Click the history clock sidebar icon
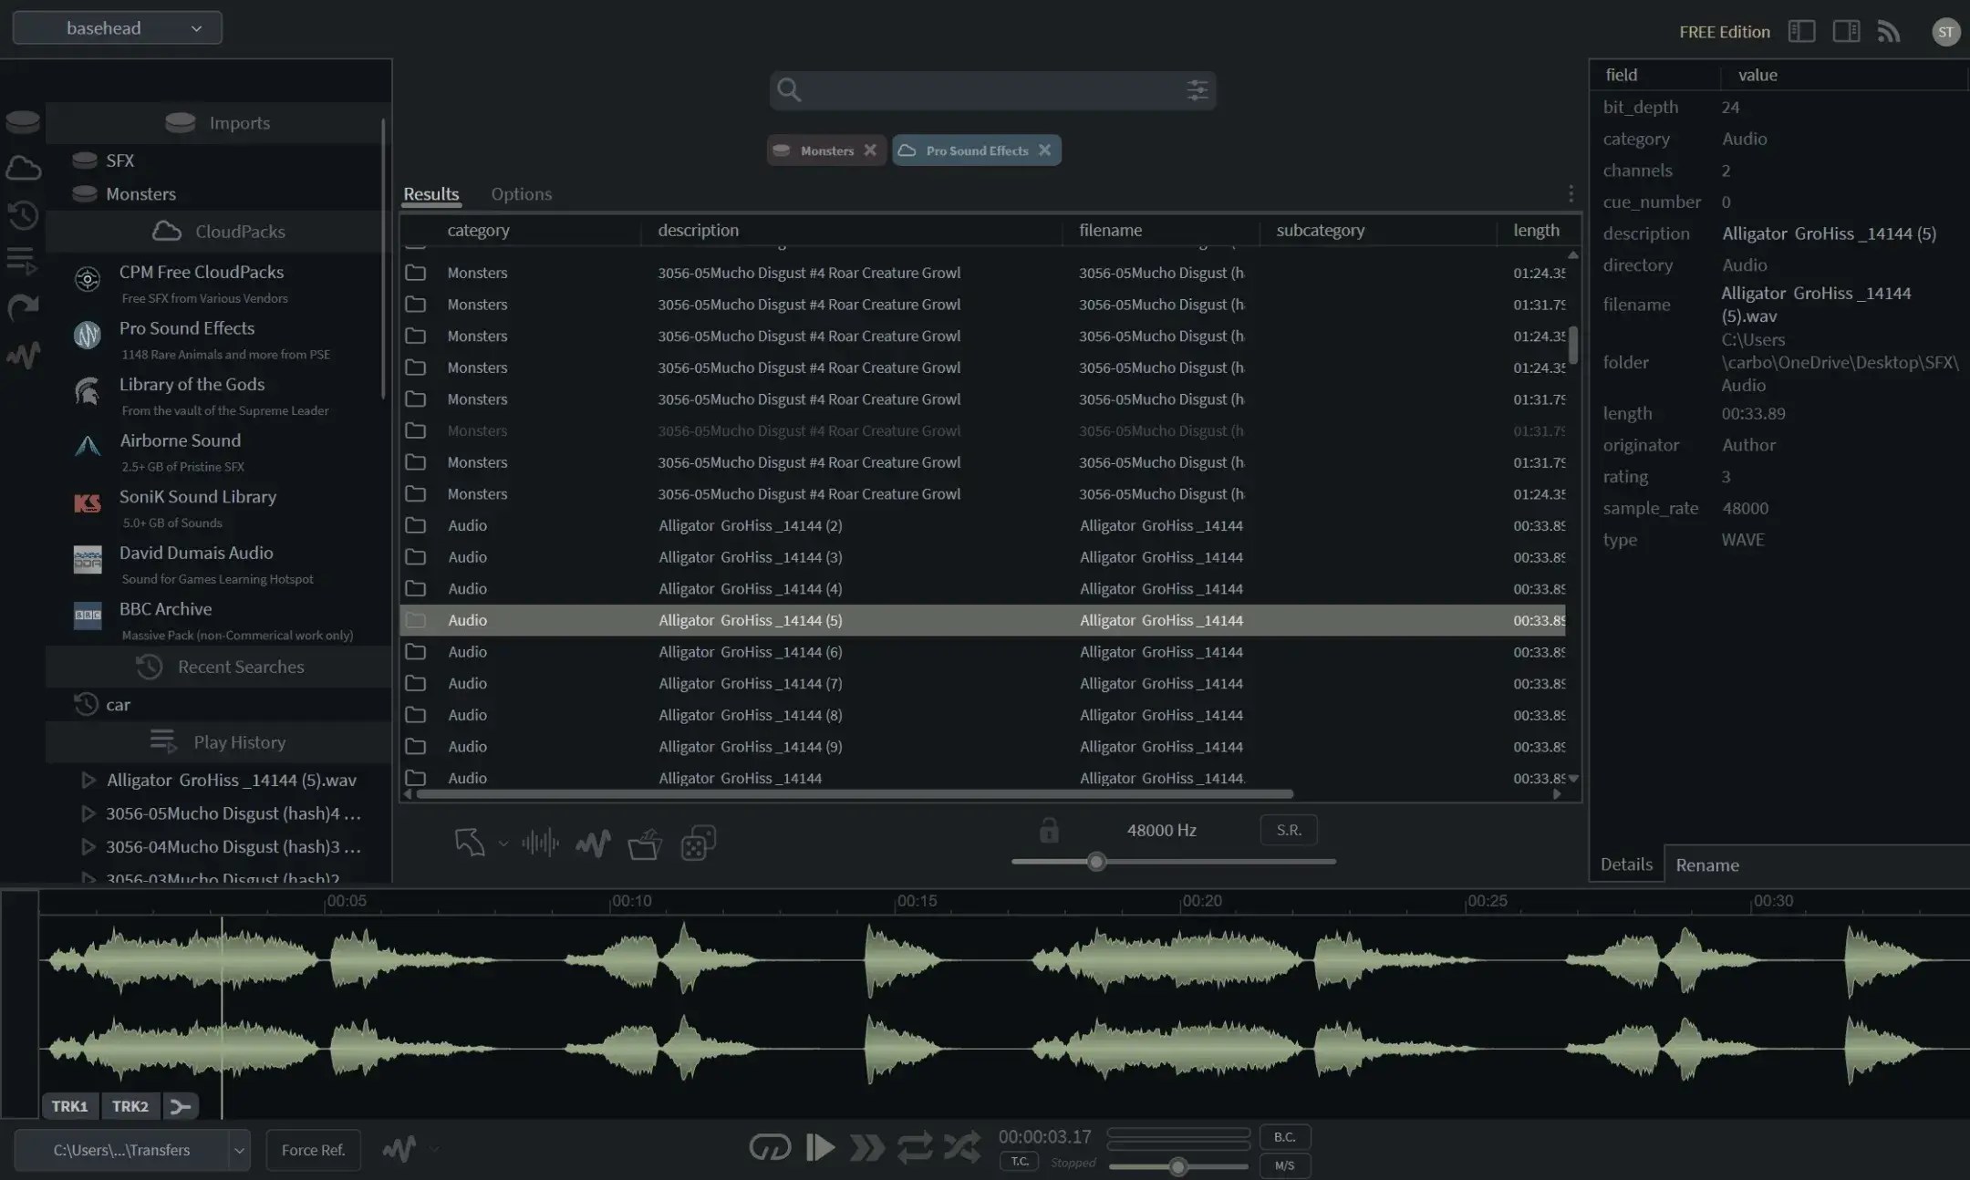The image size is (1970, 1180). point(23,215)
